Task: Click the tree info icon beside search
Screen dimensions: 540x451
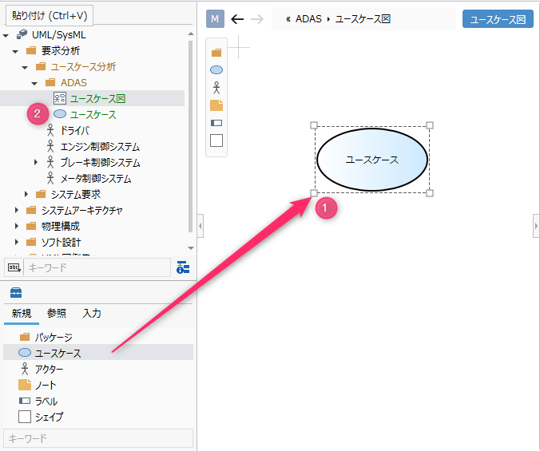Action: (183, 267)
